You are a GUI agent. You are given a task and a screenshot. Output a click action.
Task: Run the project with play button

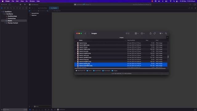(25, 5)
